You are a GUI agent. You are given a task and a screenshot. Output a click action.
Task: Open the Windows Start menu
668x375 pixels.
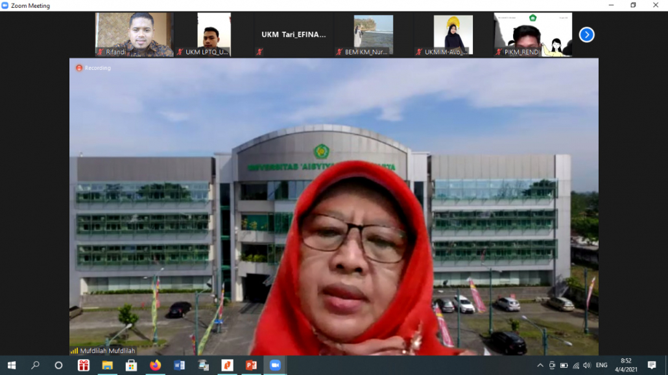(11, 365)
